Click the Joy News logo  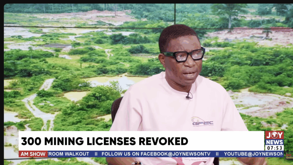(274, 138)
